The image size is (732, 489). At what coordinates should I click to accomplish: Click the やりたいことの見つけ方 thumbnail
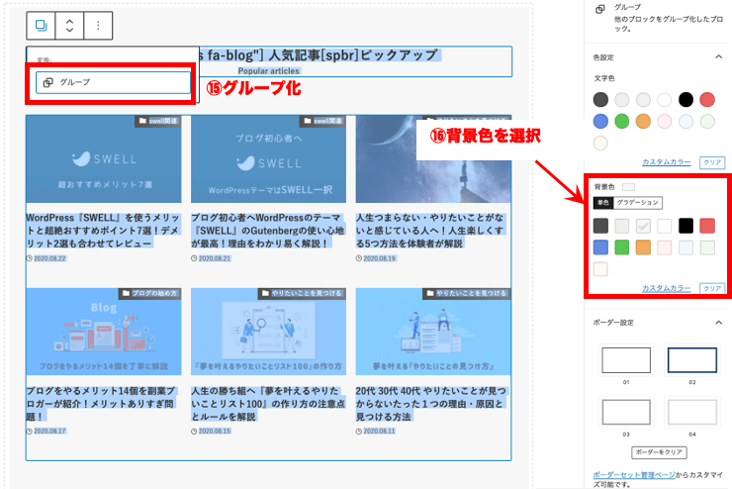click(x=433, y=332)
